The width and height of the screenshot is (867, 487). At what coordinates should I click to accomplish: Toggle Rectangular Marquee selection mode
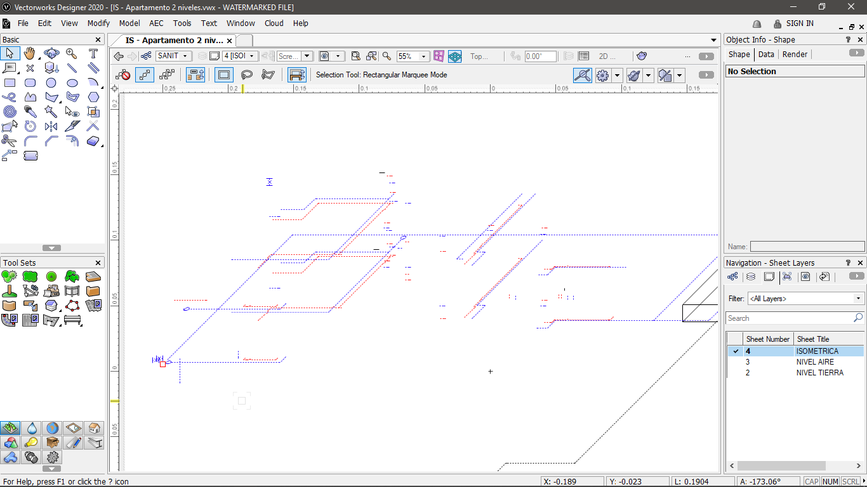[223, 75]
